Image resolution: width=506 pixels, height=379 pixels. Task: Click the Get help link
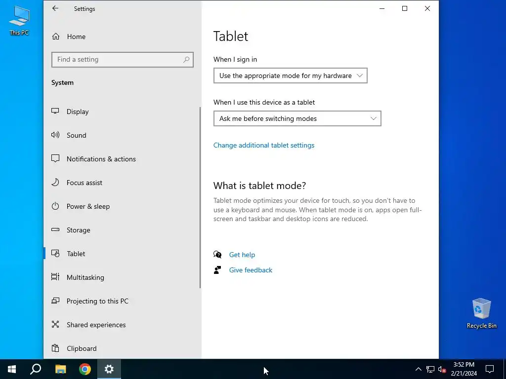(242, 255)
